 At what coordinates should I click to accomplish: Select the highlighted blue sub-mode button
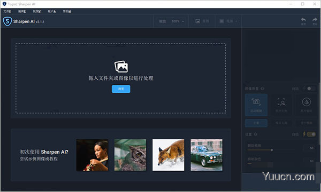(x=256, y=123)
